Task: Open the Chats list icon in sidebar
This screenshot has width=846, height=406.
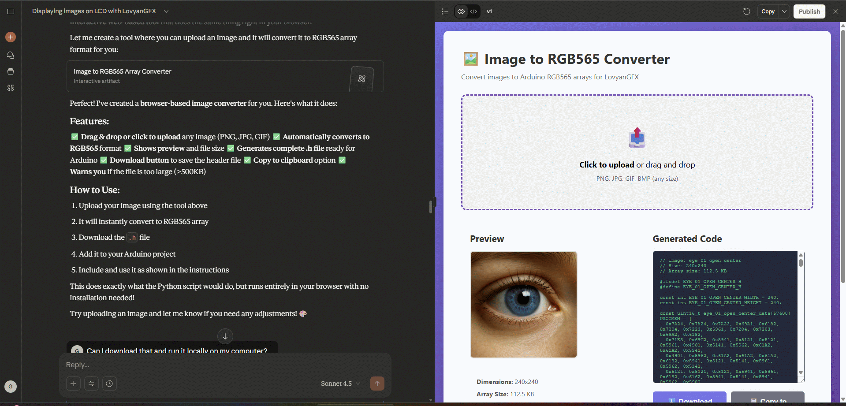Action: tap(11, 55)
